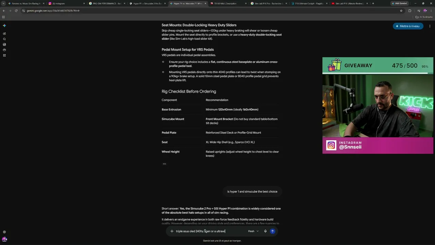
Task: Click the Minimum 120x40mm recommendation cell
Action: click(232, 110)
